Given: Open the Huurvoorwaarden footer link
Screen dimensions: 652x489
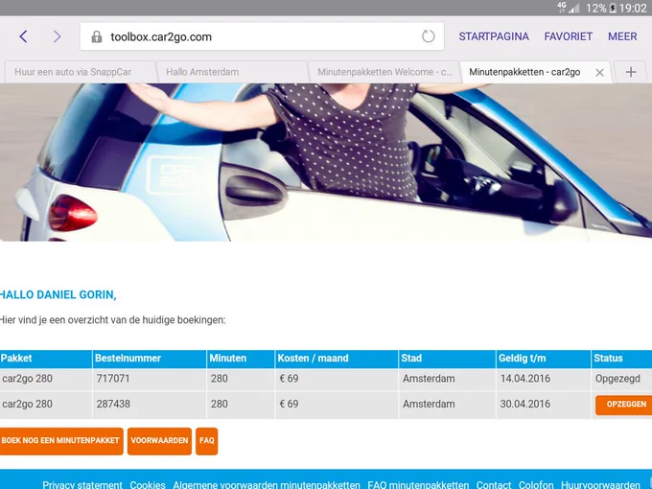Looking at the screenshot, I should coord(600,484).
